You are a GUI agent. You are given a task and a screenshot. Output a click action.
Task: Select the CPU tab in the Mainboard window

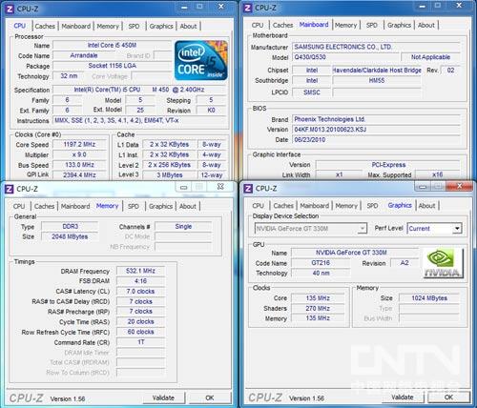(x=258, y=25)
